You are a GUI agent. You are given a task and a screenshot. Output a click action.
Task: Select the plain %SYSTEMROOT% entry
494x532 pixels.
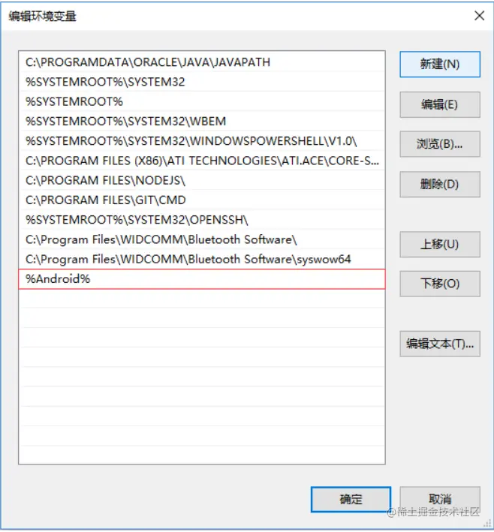tap(202, 101)
